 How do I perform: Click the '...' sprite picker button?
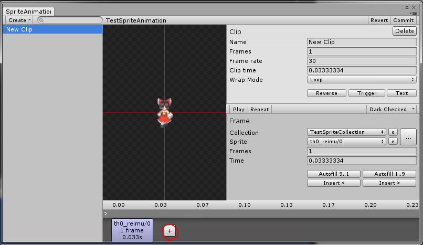408,137
